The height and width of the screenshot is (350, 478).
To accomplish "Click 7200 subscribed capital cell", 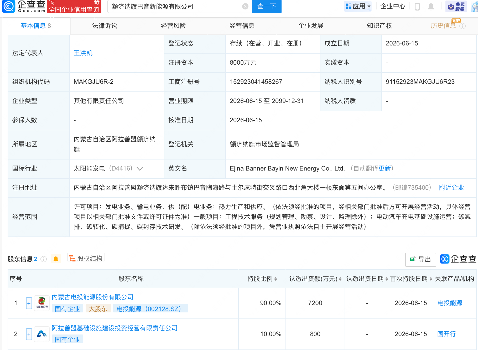I will 315,303.
